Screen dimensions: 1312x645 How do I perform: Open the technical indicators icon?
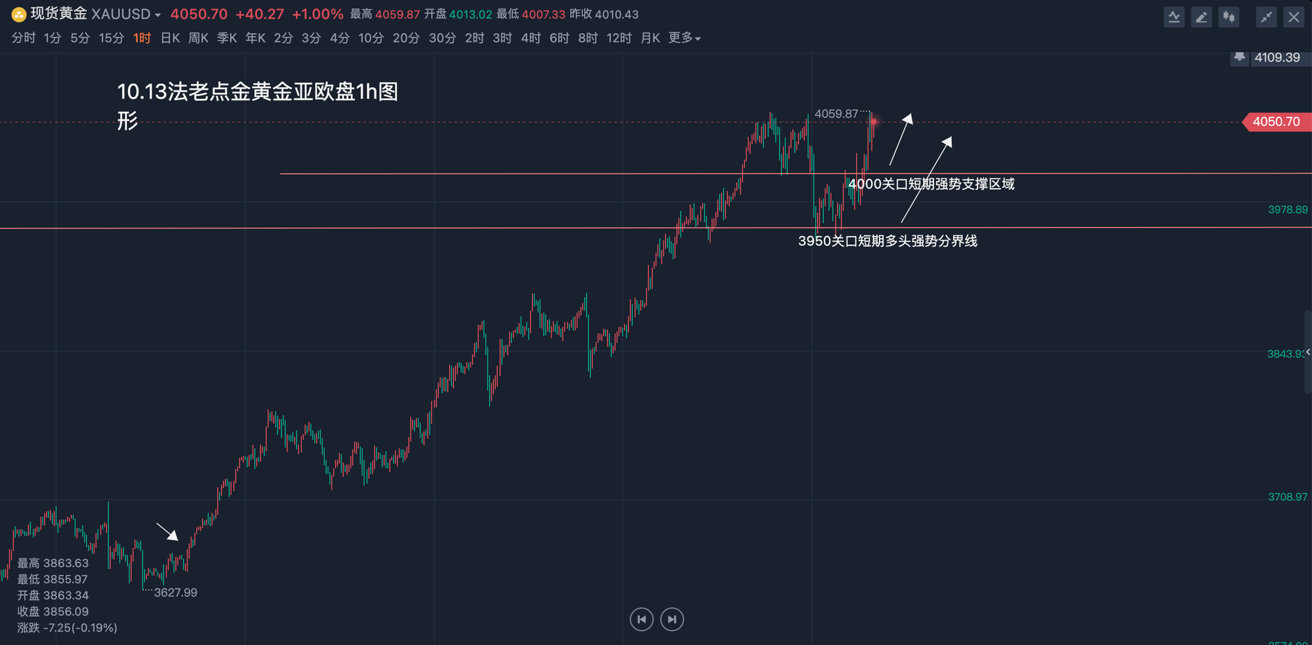pos(1174,17)
